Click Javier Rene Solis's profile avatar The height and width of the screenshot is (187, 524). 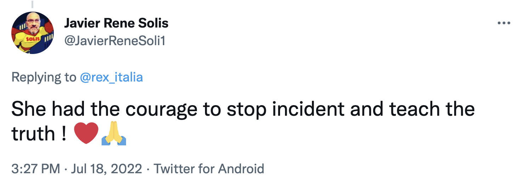click(x=33, y=33)
